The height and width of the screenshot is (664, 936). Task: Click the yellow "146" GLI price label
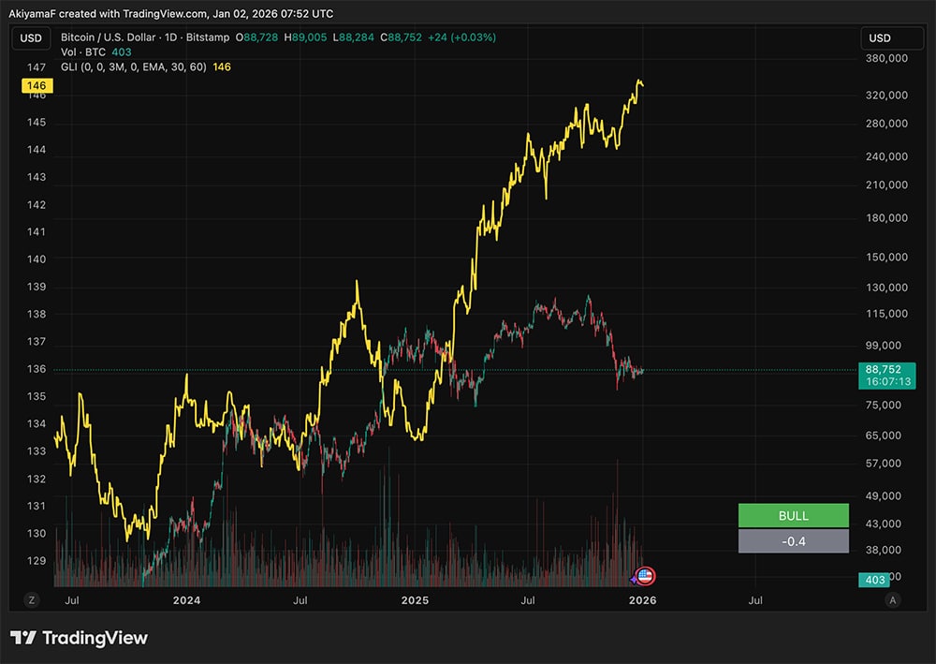point(37,85)
